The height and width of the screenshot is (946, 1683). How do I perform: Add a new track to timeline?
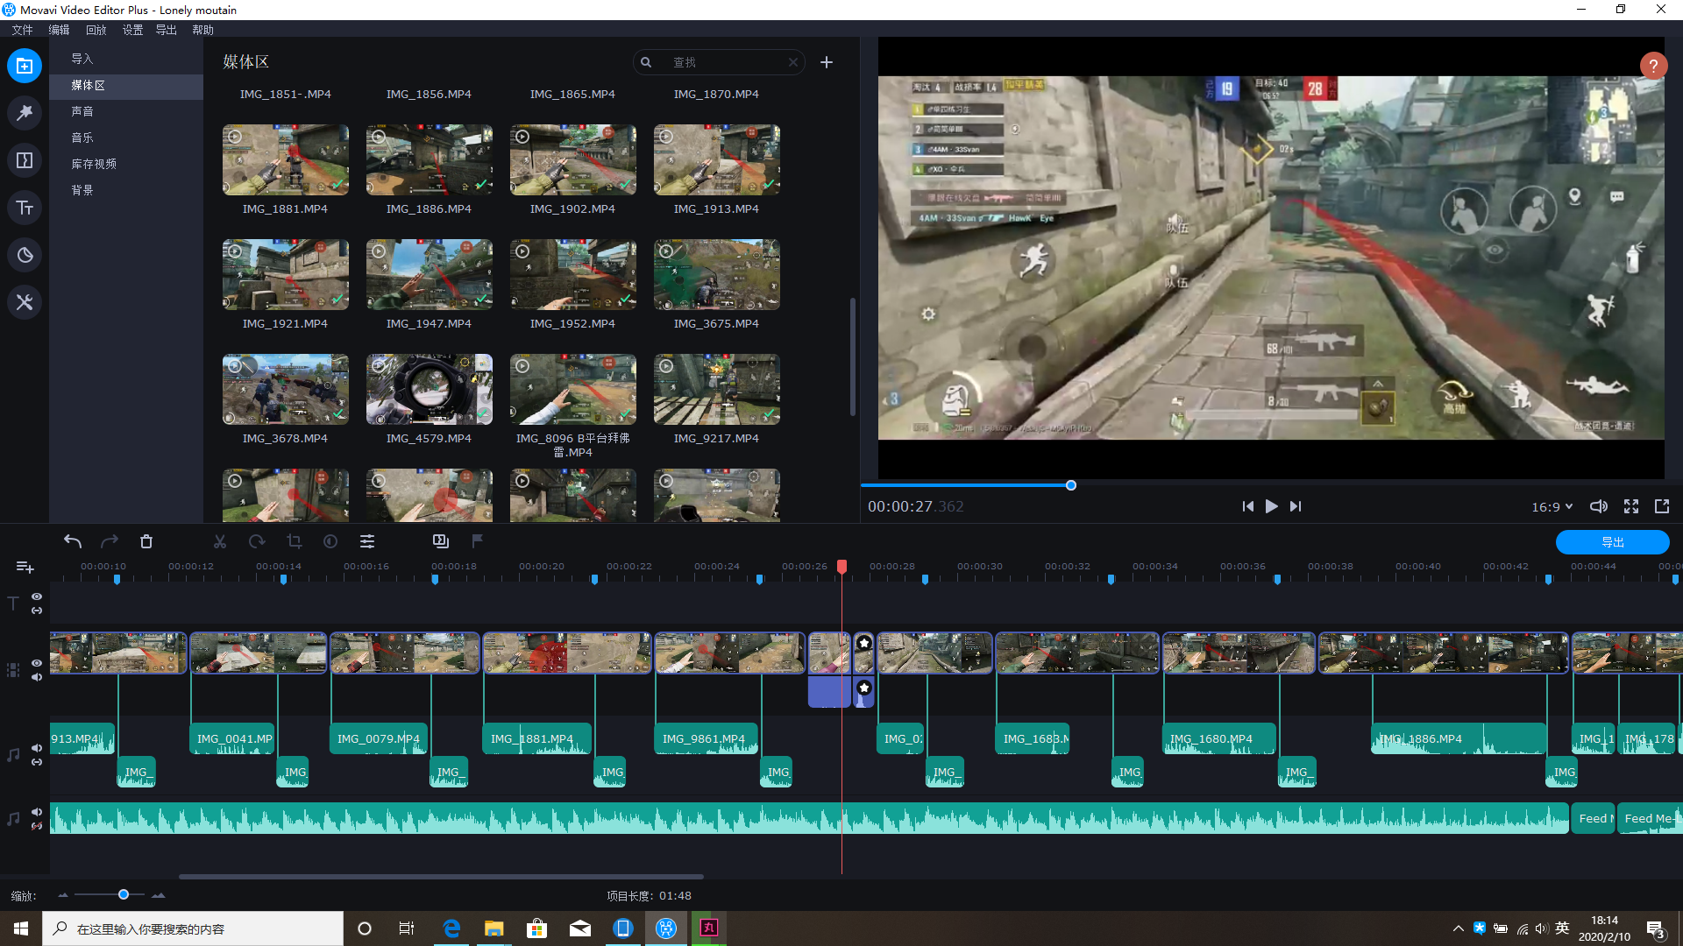pos(25,568)
